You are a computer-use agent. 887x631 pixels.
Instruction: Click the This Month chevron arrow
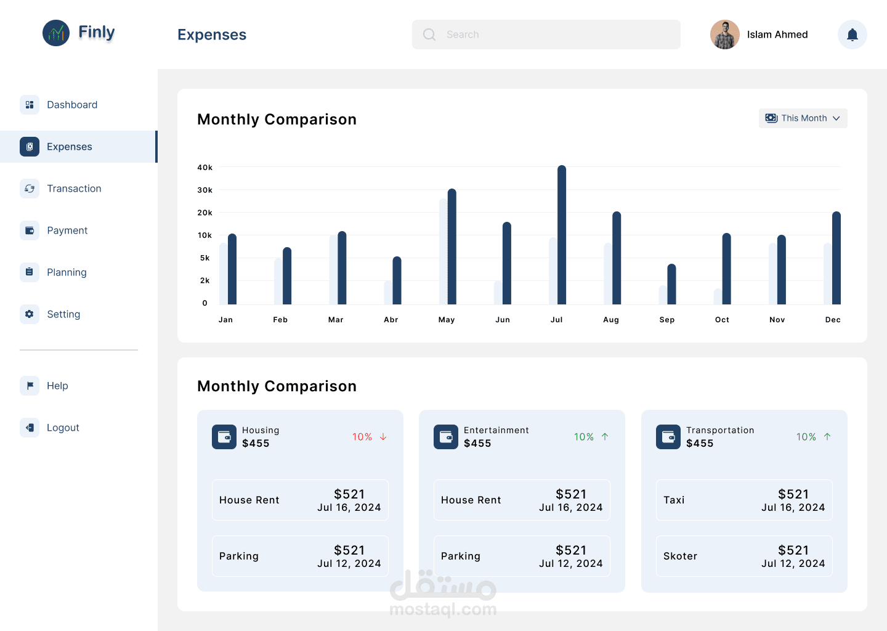pyautogui.click(x=836, y=118)
